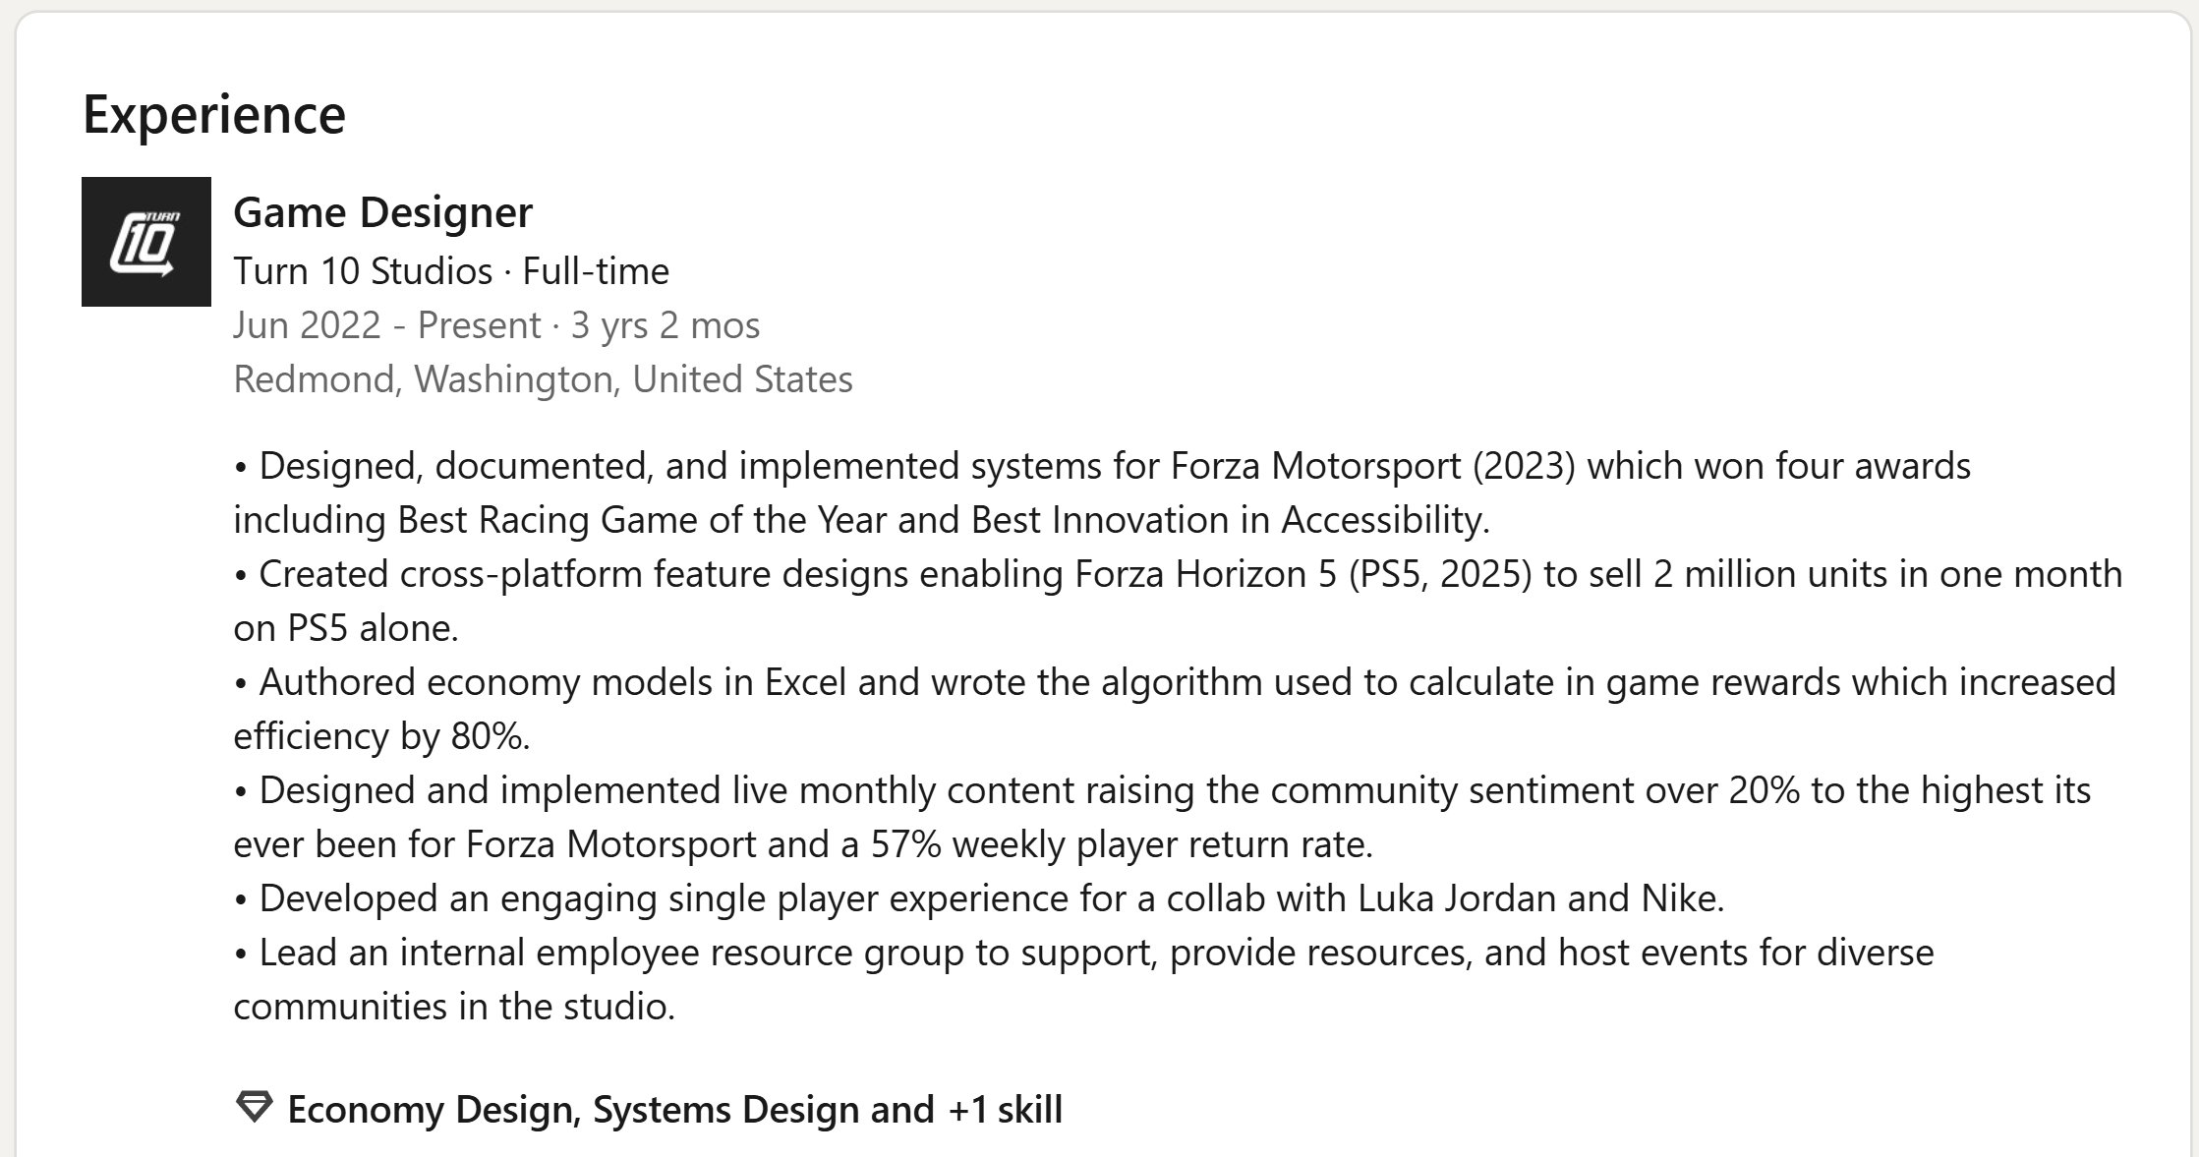Click the 3 yrs 2 mos duration text
The height and width of the screenshot is (1157, 2199).
tap(665, 325)
